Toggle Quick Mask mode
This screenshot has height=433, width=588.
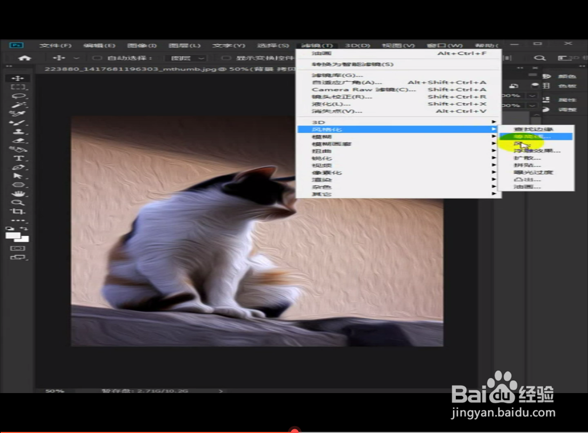coord(18,248)
